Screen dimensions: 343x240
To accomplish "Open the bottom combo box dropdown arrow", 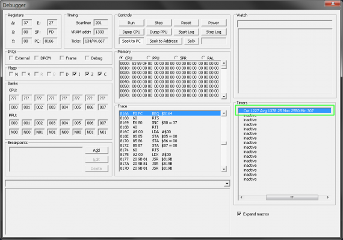I will 227,184.
